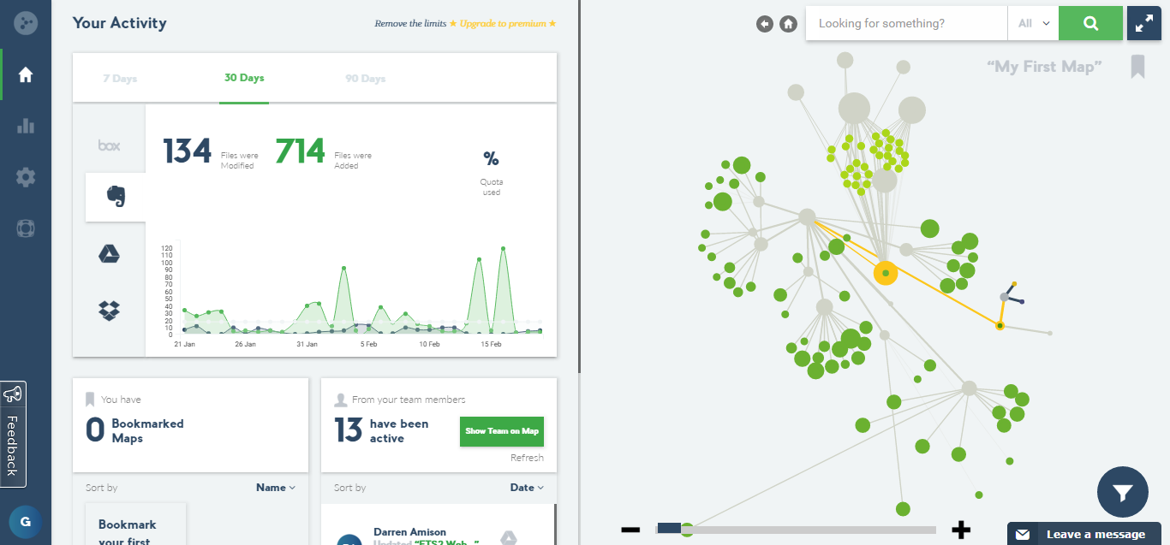Click the Bookmark your first card
Screen dimensions: 1170x545
[x=136, y=524]
